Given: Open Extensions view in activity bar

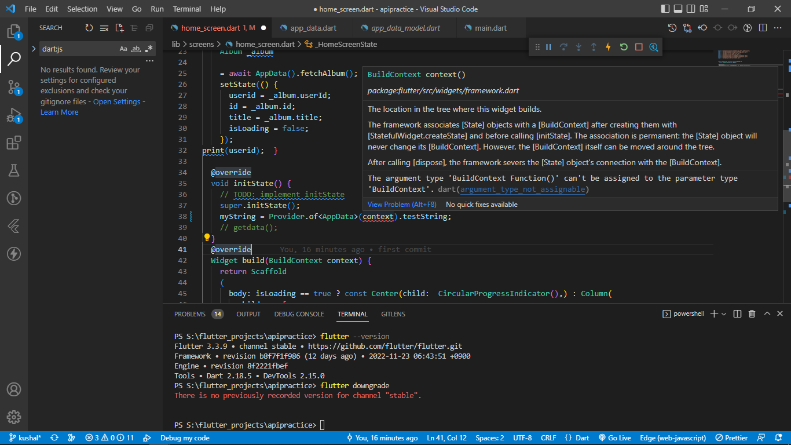Looking at the screenshot, I should point(14,143).
